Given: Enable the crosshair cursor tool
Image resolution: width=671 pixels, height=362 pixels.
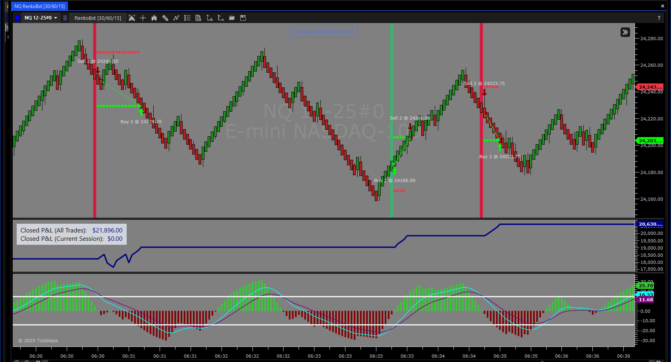Looking at the screenshot, I should [x=143, y=18].
